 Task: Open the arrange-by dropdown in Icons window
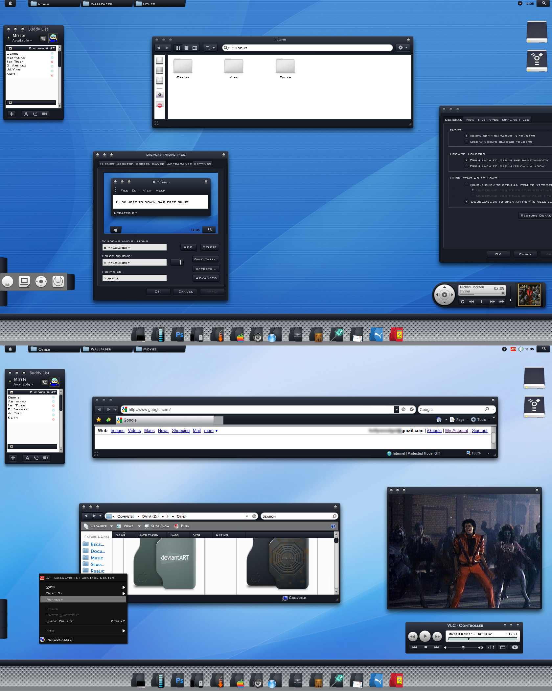click(x=210, y=48)
